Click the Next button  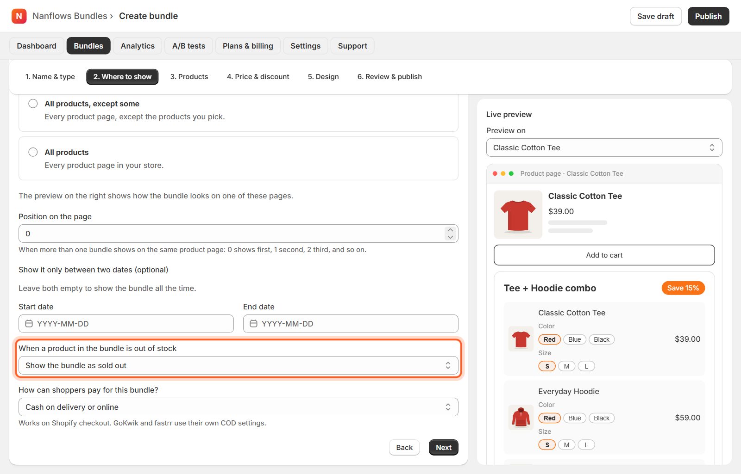click(444, 447)
